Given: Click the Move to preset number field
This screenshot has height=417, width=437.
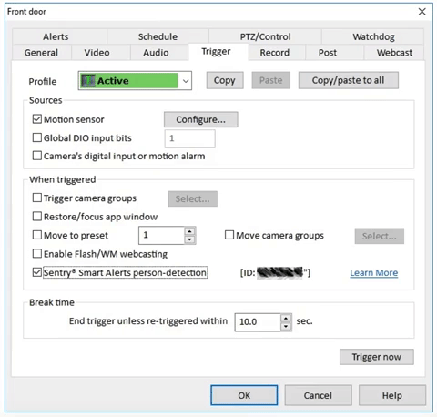Looking at the screenshot, I should (161, 235).
